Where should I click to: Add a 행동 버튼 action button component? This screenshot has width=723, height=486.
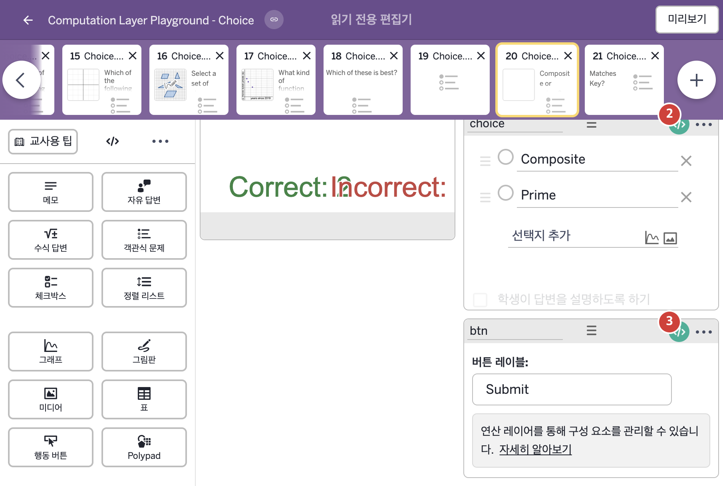coord(51,447)
